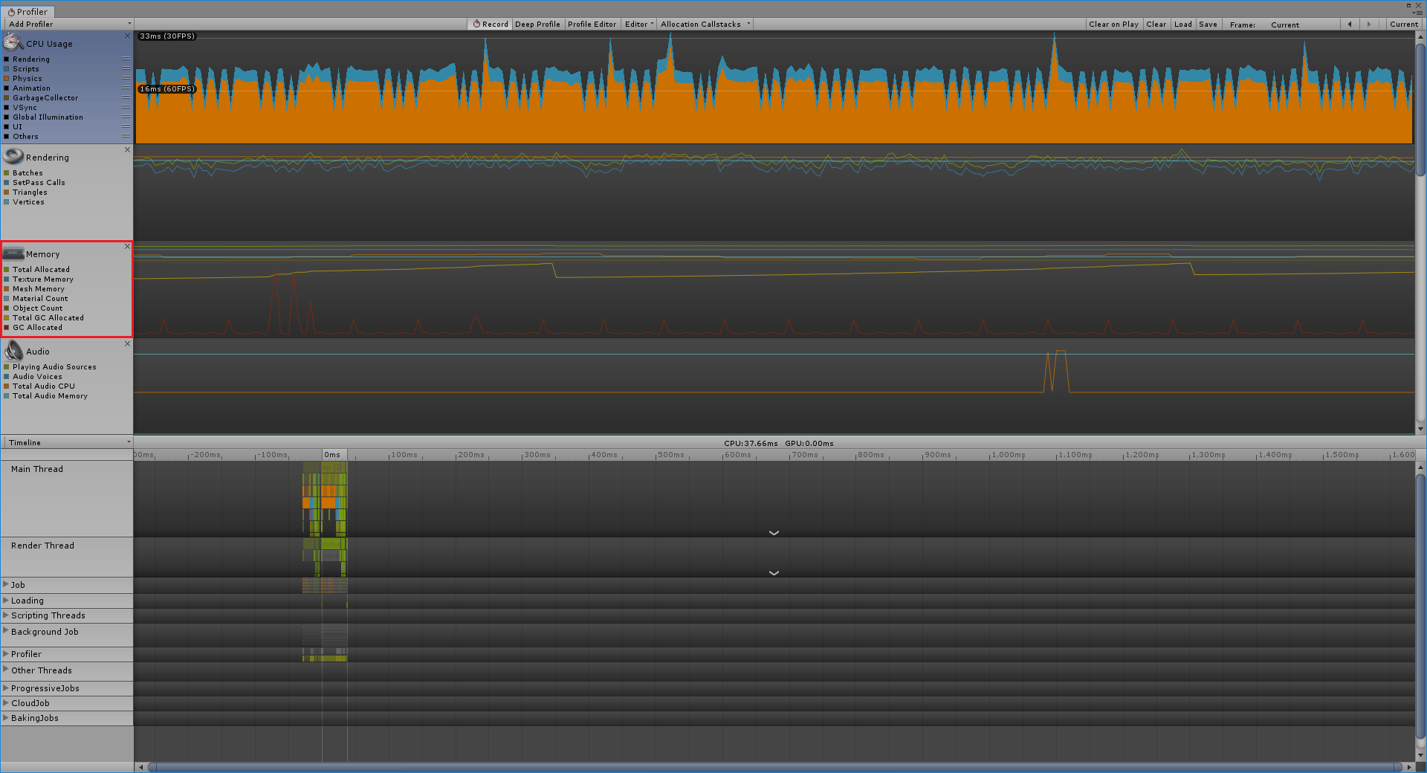The image size is (1427, 773).
Task: Open the Profile Editor
Action: (592, 25)
